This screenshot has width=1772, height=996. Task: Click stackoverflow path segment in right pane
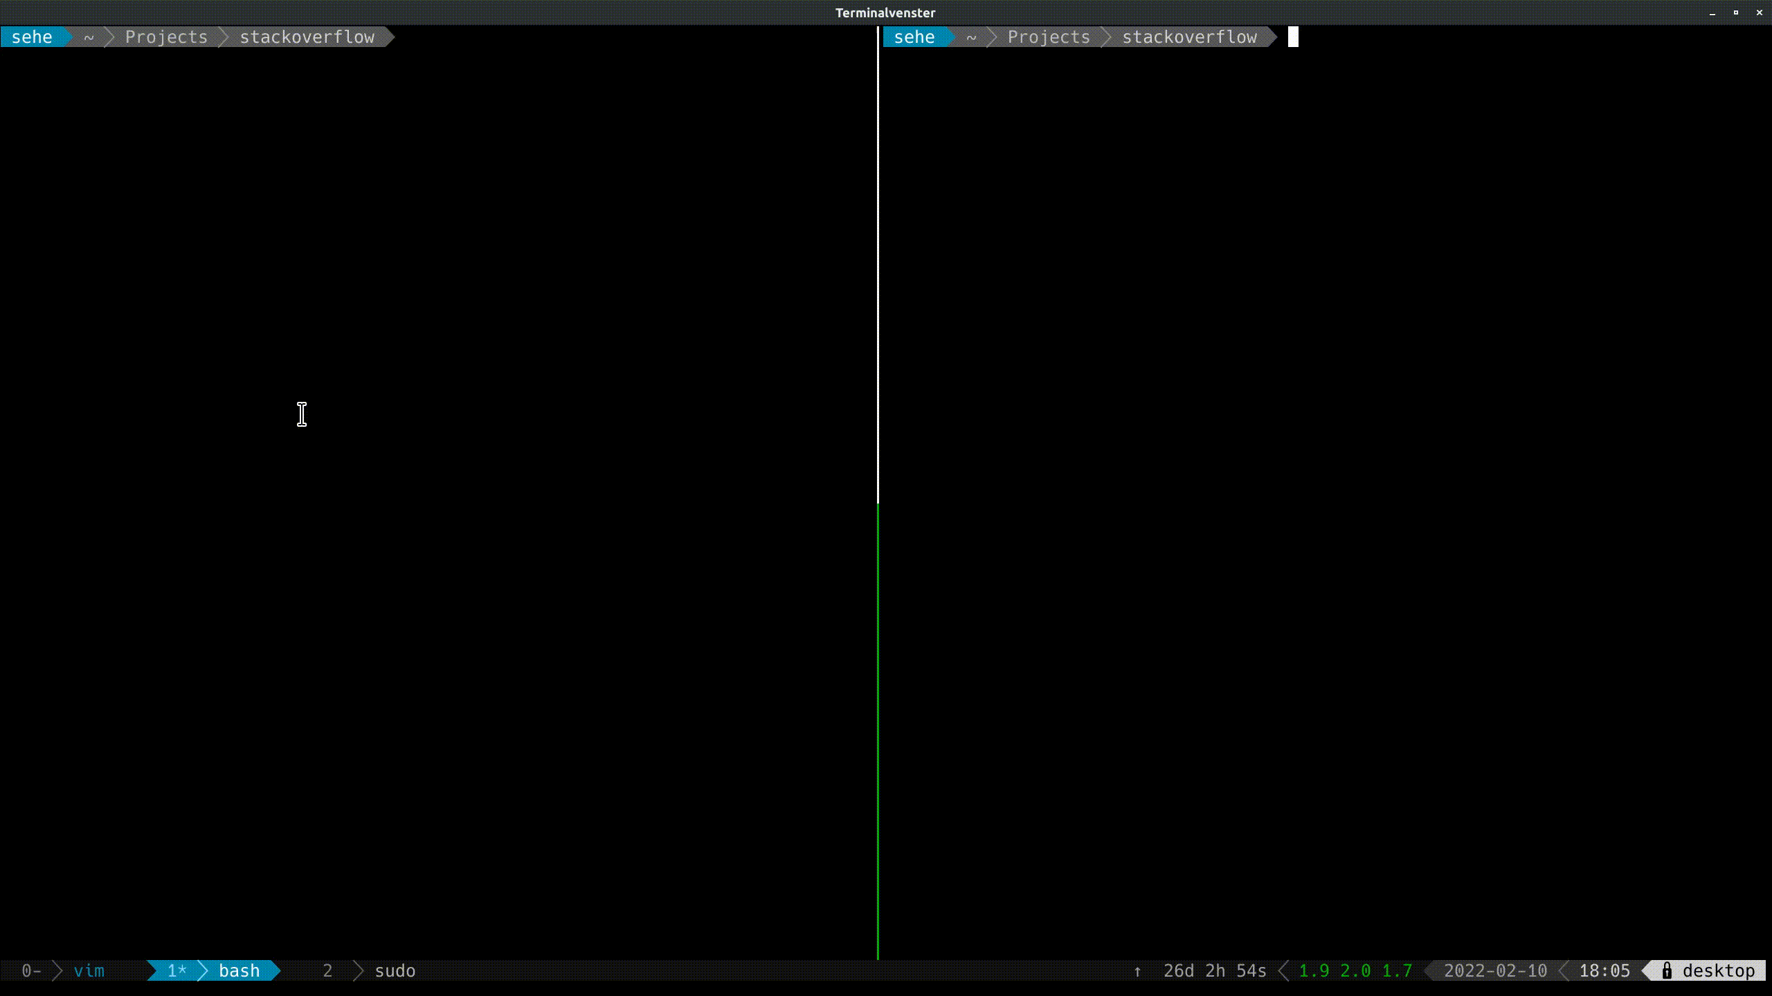click(x=1189, y=37)
